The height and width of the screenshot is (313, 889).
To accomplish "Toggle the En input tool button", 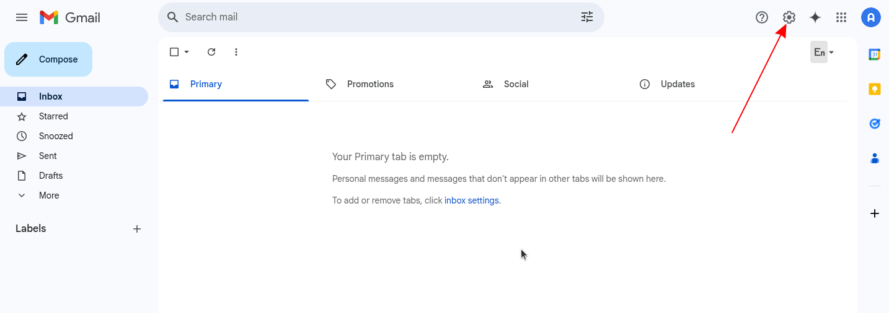I will click(819, 53).
